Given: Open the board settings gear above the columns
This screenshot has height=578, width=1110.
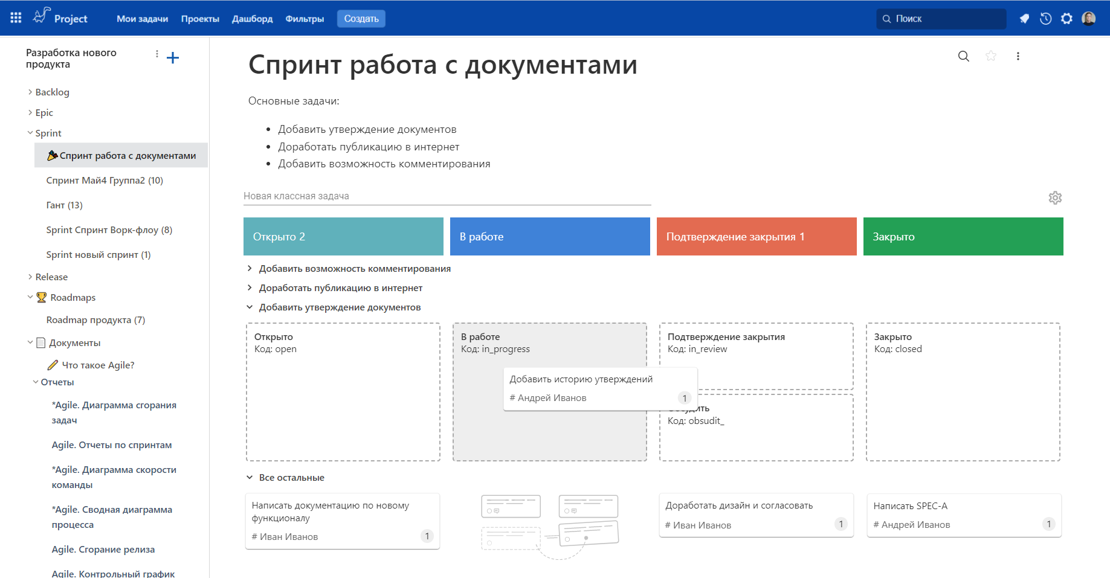Looking at the screenshot, I should pyautogui.click(x=1055, y=197).
